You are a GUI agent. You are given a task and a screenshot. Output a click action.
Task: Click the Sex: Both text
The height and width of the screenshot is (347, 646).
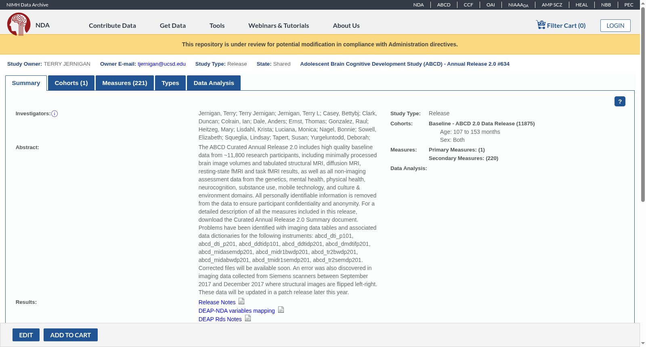[x=452, y=140]
